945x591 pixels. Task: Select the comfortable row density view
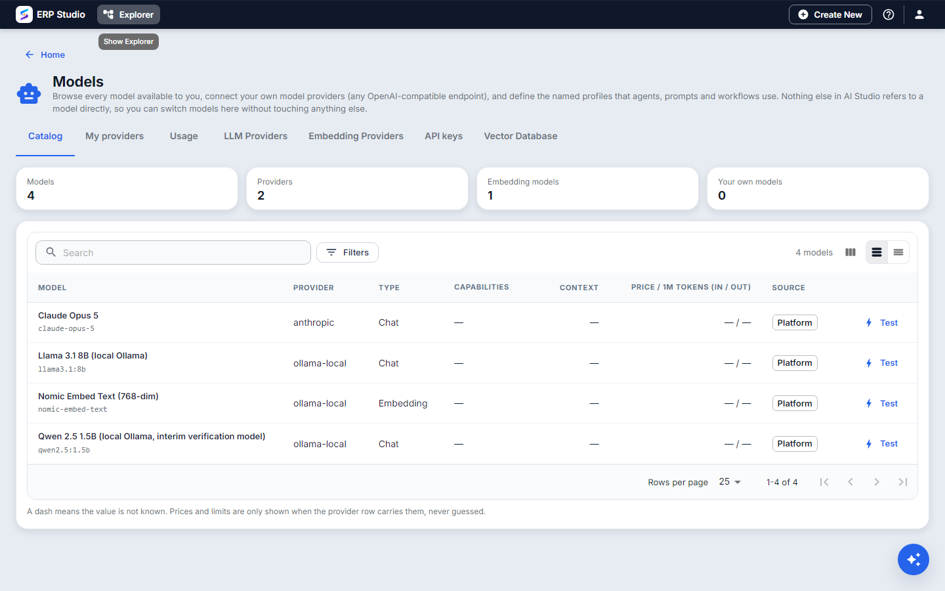click(877, 252)
